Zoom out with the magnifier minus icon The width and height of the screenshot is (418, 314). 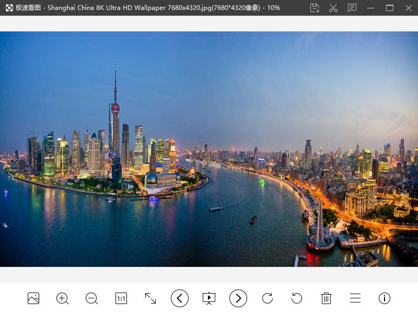point(92,298)
